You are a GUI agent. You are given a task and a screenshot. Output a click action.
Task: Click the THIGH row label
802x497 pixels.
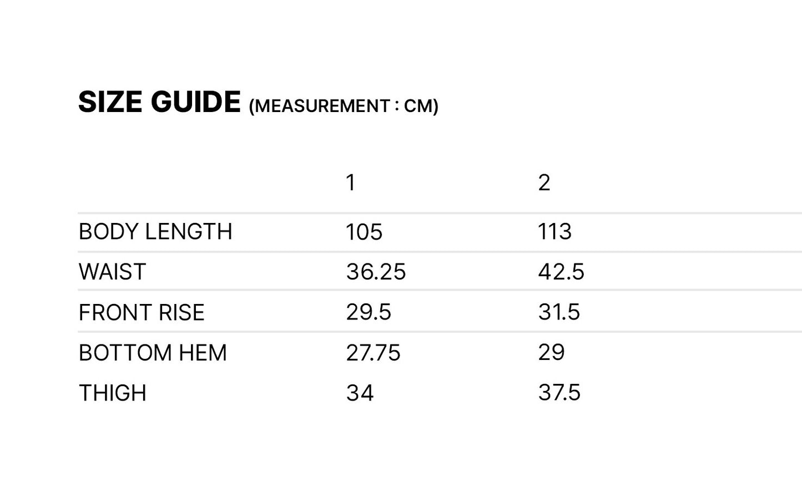(x=113, y=393)
